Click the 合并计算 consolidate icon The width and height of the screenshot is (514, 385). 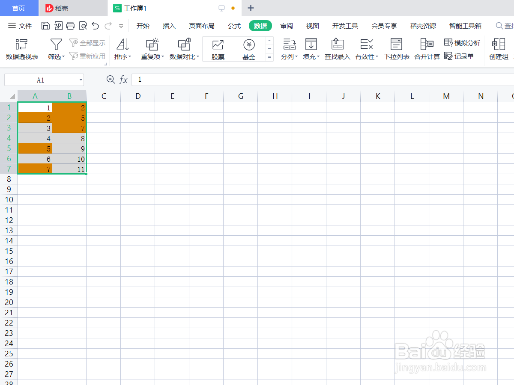[427, 44]
